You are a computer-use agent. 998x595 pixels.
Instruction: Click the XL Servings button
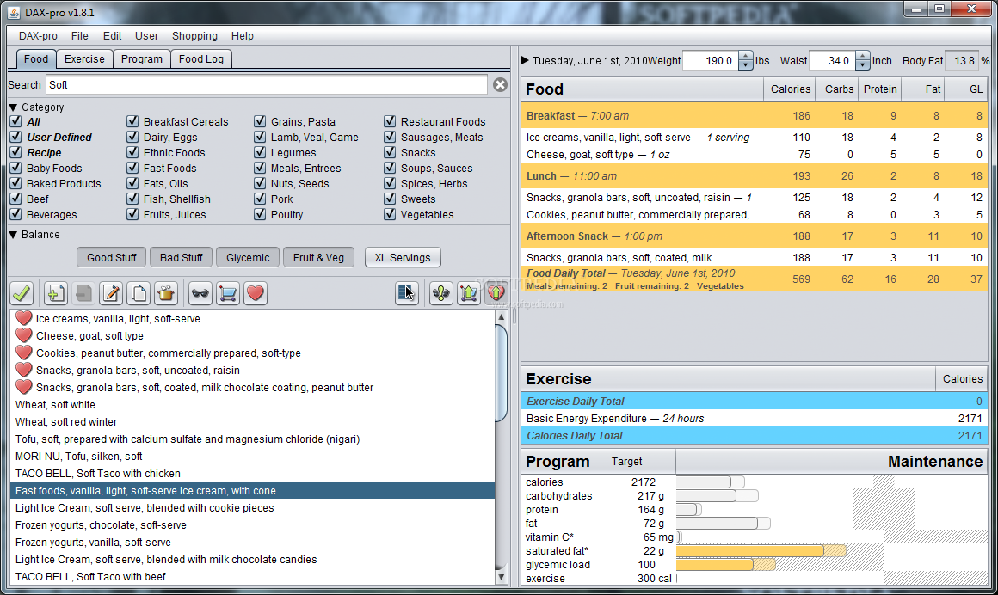[403, 257]
